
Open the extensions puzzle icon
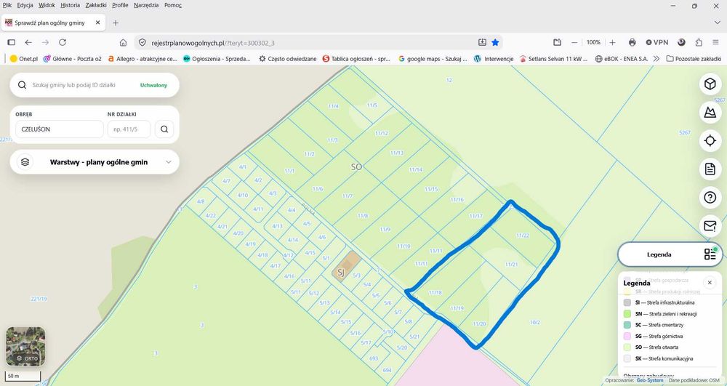(699, 42)
